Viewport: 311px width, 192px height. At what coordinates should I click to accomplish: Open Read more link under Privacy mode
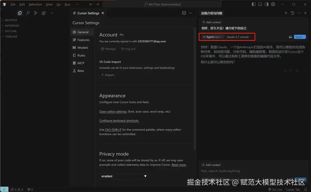(x=179, y=165)
